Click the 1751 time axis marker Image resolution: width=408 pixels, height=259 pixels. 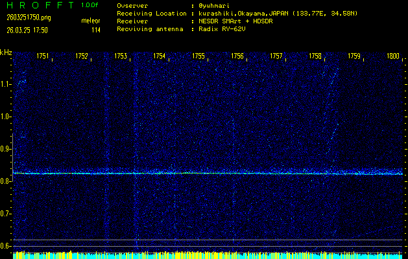42,56
